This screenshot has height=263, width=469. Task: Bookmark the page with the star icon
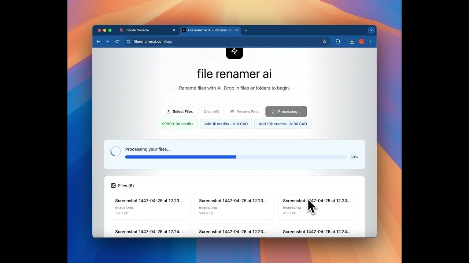click(x=324, y=41)
